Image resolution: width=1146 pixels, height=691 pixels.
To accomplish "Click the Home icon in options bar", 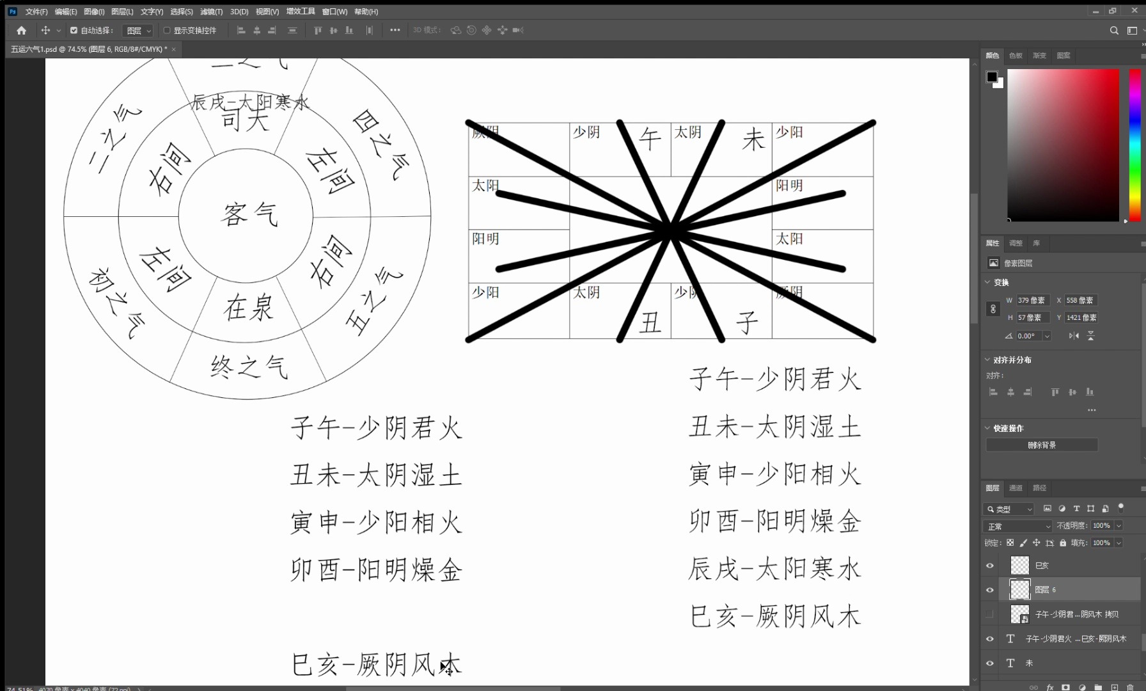I will [x=21, y=30].
